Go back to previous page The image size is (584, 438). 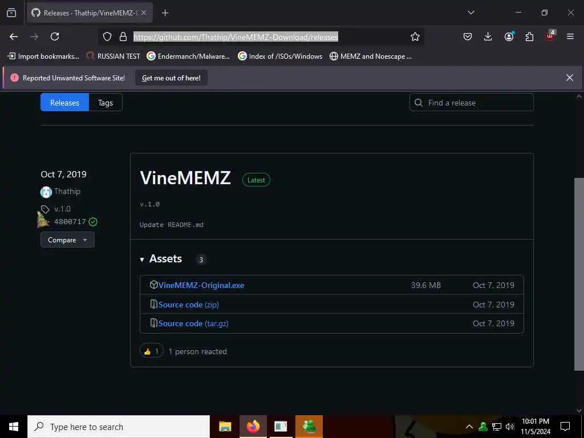(x=14, y=36)
